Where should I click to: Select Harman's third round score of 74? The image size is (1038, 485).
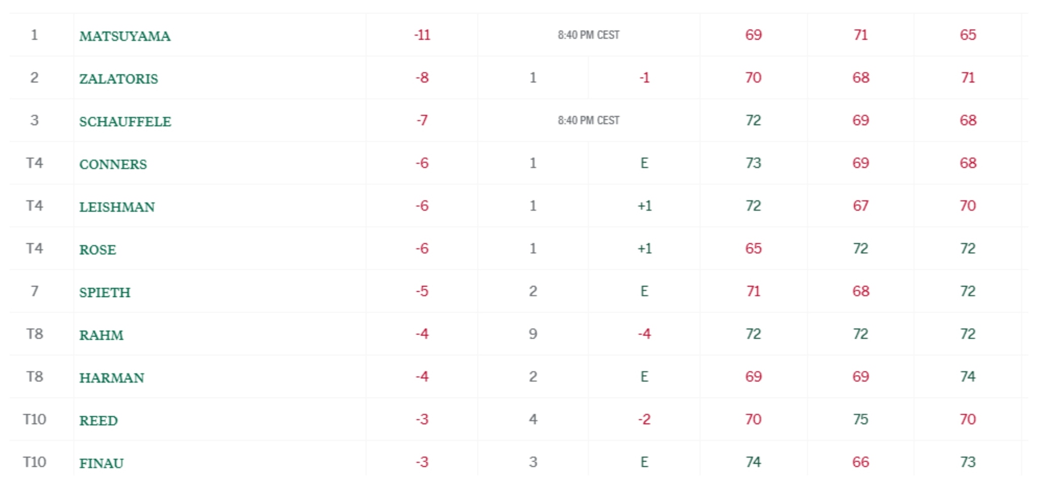967,377
